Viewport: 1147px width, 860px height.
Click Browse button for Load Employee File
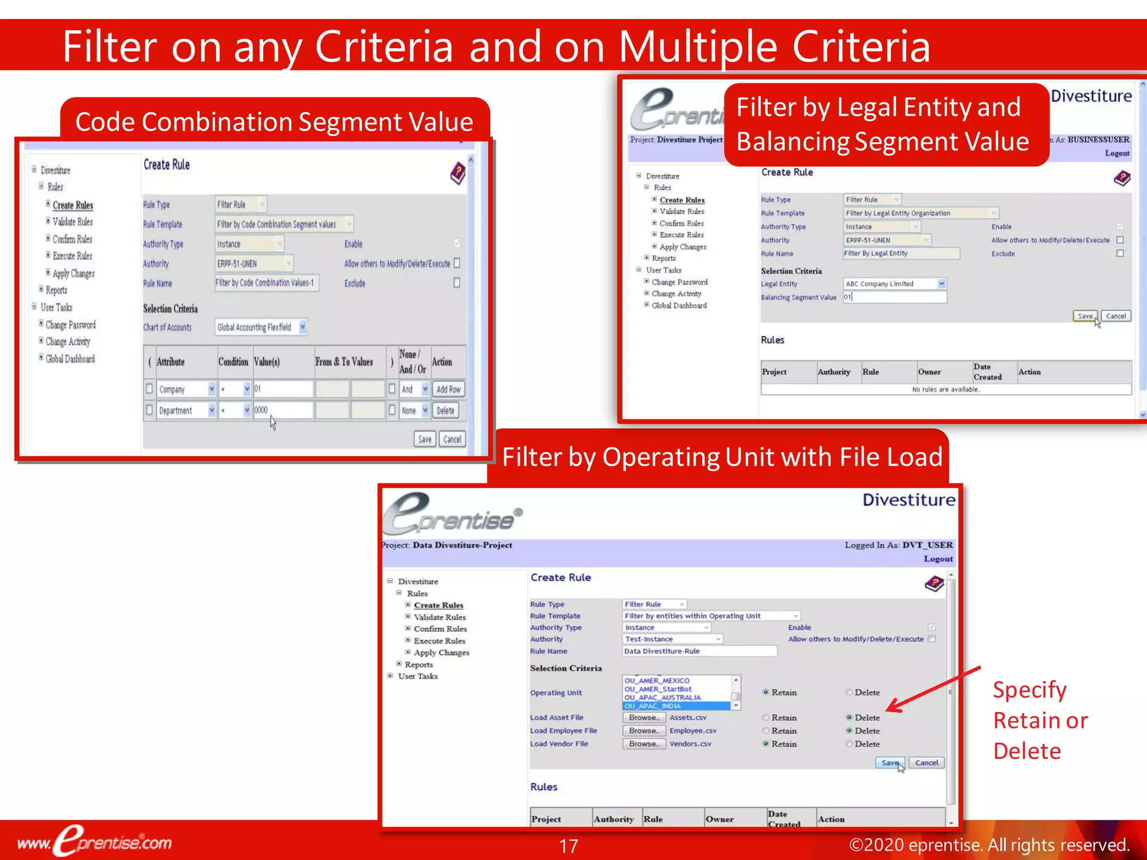click(x=644, y=731)
